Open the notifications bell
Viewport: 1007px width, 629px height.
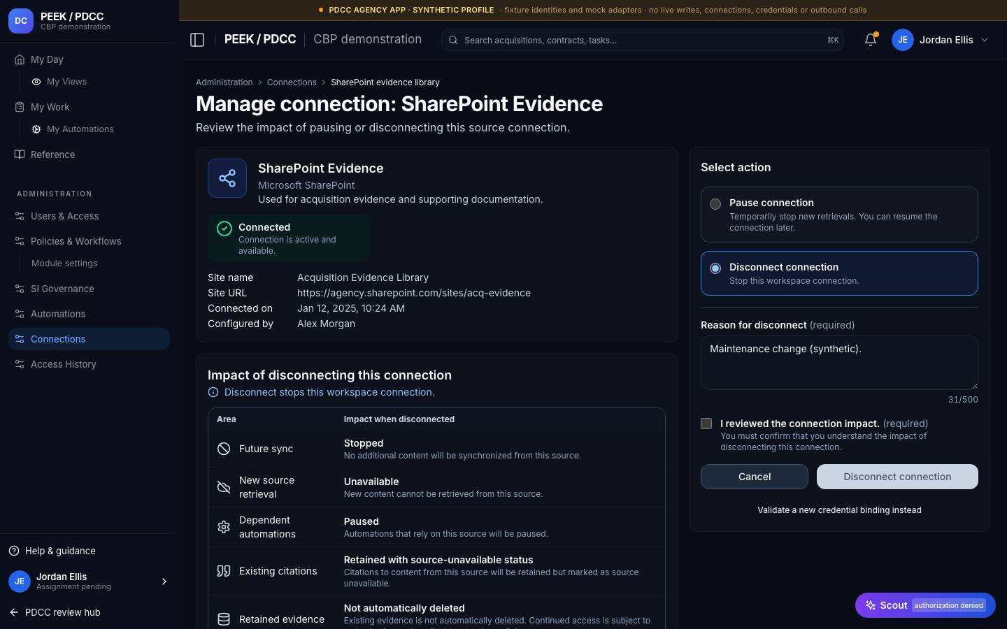[871, 40]
